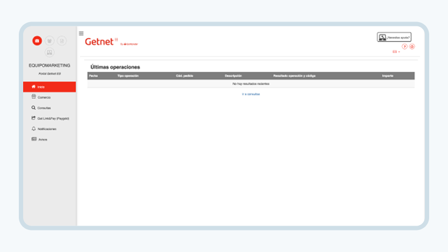Follow the Ir a consultas link

click(251, 94)
